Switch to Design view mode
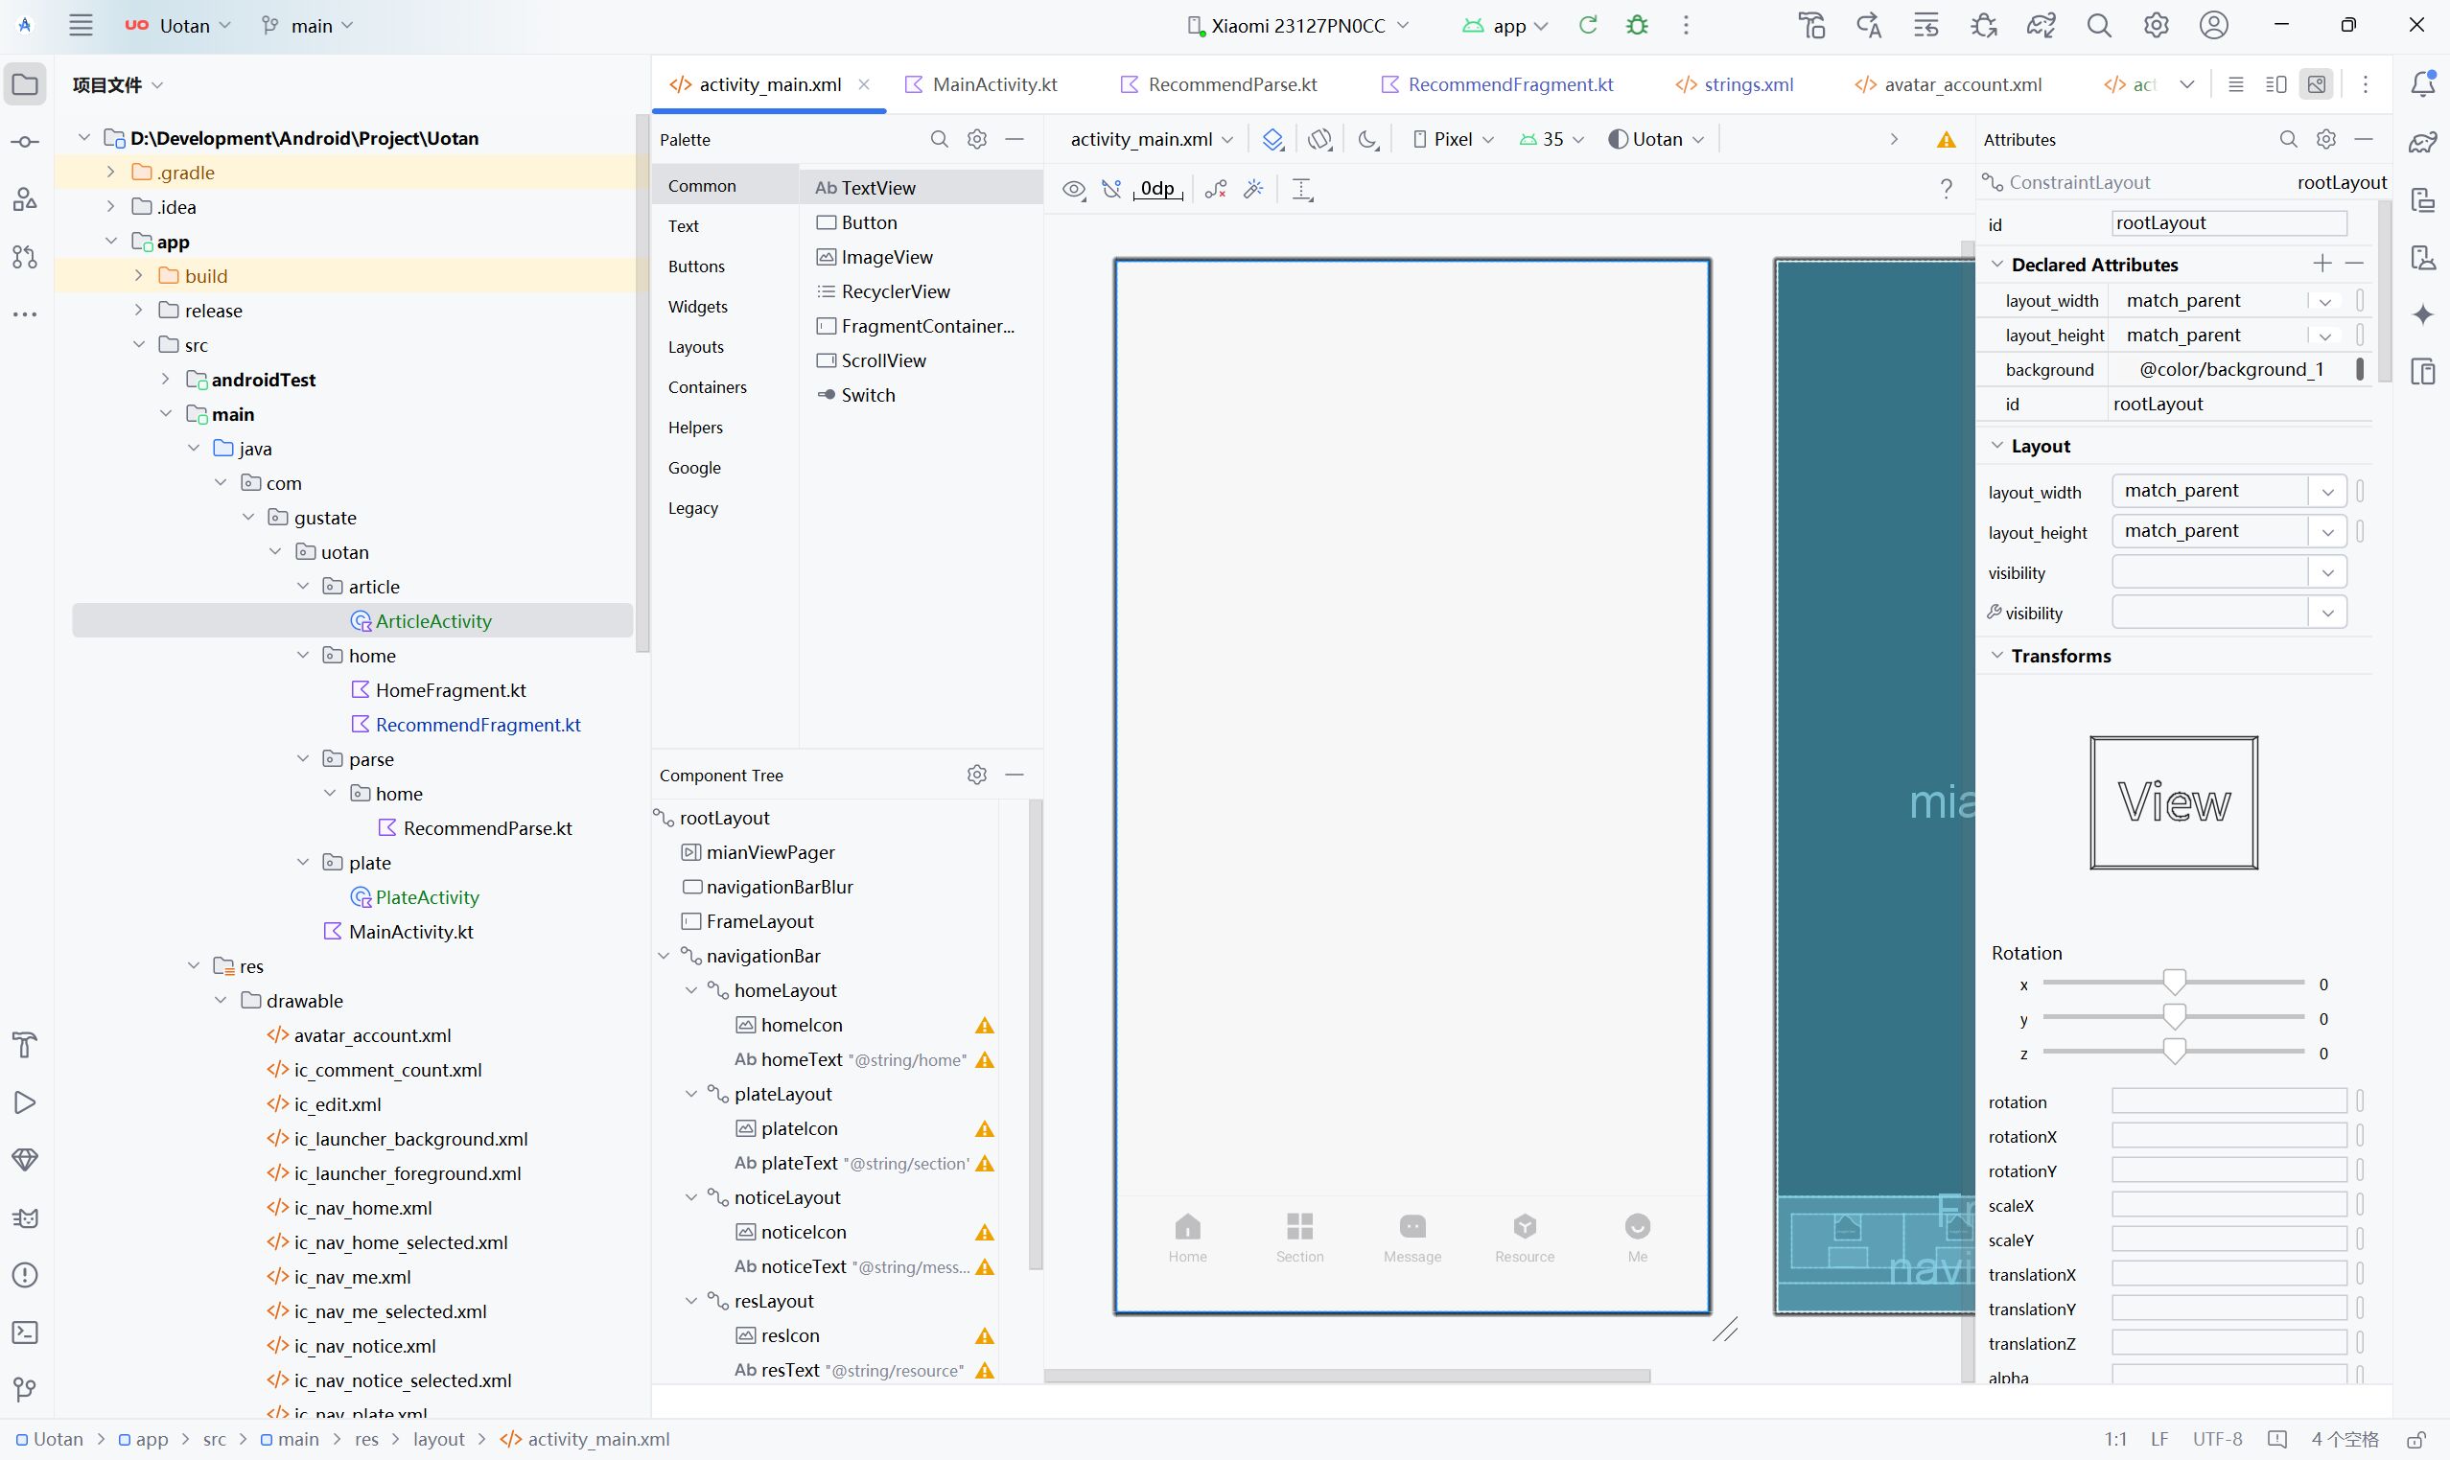The height and width of the screenshot is (1460, 2450). pyautogui.click(x=2317, y=84)
